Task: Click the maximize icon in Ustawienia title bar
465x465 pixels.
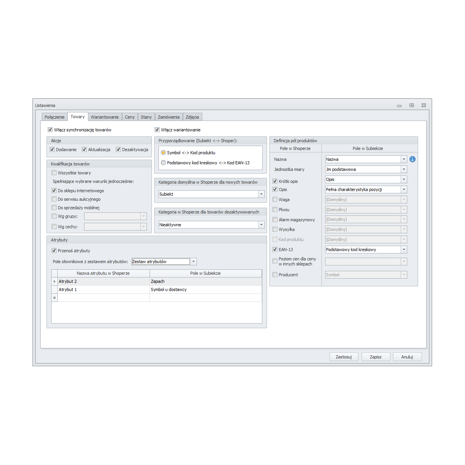Action: [x=412, y=105]
